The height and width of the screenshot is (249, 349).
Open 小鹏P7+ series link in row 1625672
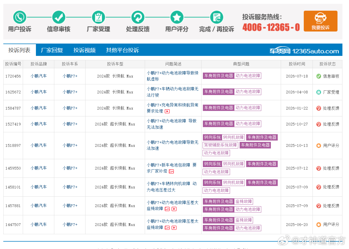click(x=70, y=92)
